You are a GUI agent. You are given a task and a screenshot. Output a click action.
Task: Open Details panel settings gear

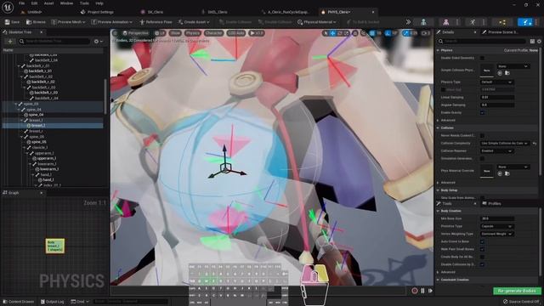[x=539, y=42]
